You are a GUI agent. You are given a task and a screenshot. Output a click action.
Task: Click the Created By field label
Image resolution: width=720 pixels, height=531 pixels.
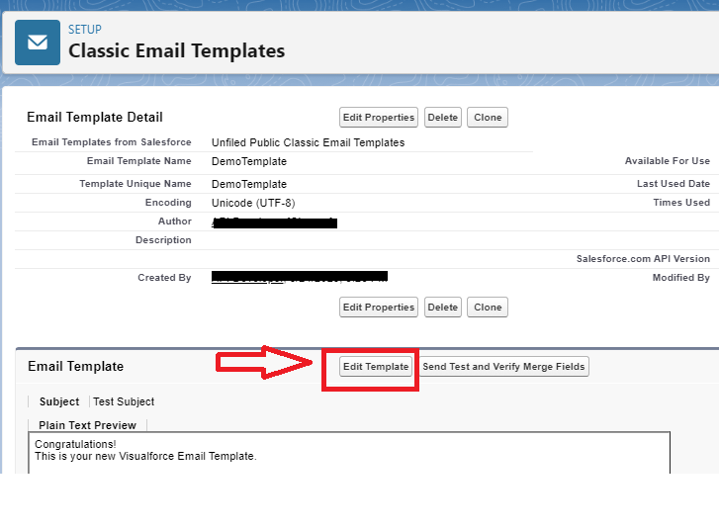(x=164, y=278)
